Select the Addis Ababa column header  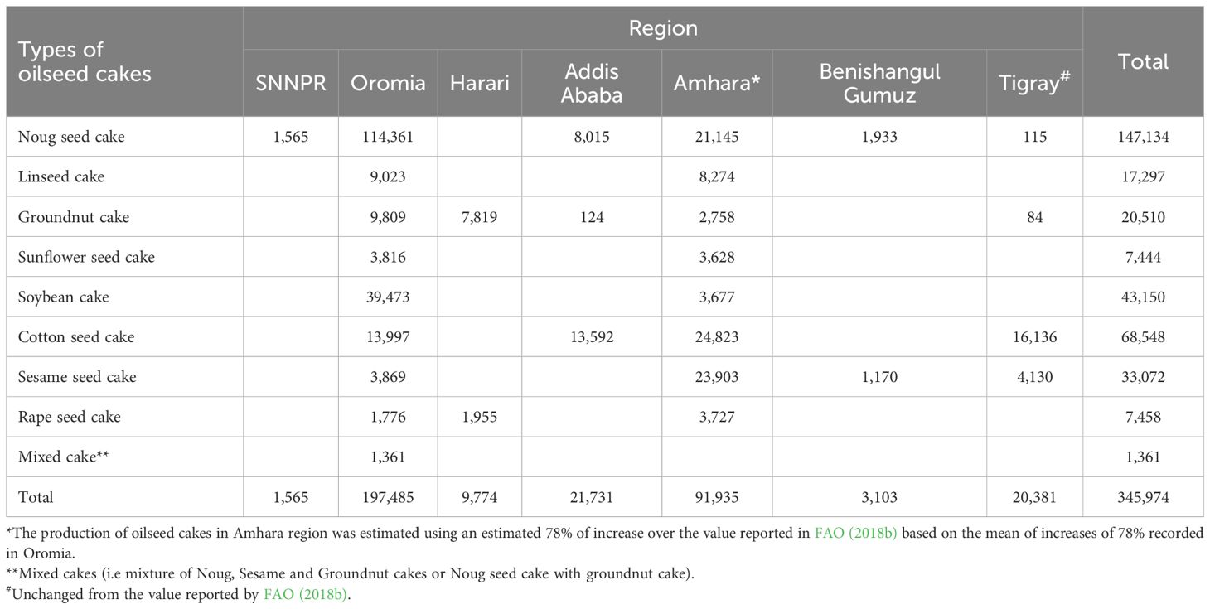592,83
